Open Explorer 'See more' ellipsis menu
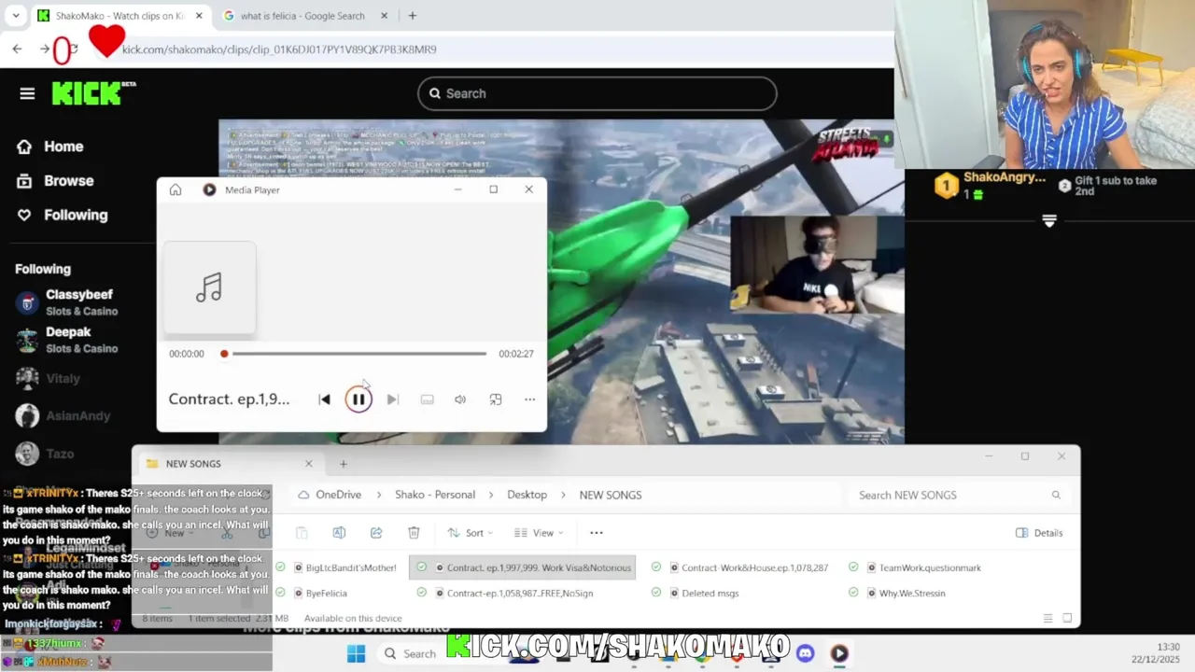This screenshot has height=672, width=1195. [597, 533]
